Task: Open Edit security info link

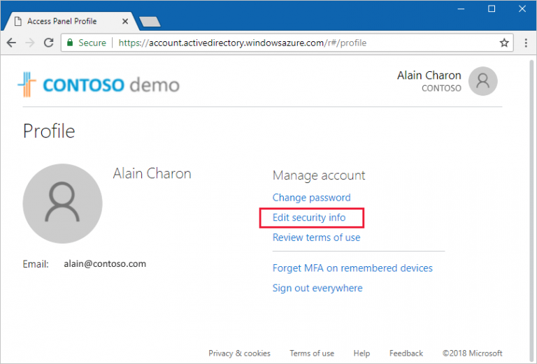Action: [309, 217]
